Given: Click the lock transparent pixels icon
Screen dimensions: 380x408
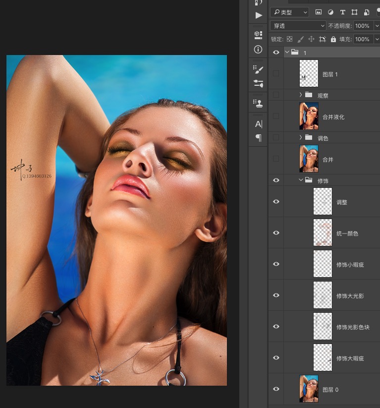Looking at the screenshot, I should [x=290, y=39].
